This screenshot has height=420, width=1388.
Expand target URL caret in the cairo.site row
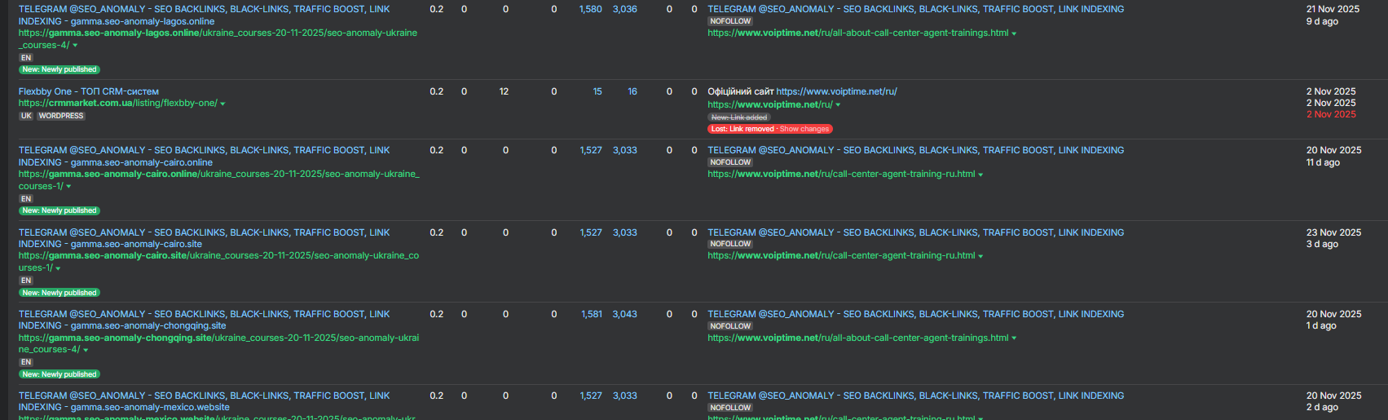980,256
